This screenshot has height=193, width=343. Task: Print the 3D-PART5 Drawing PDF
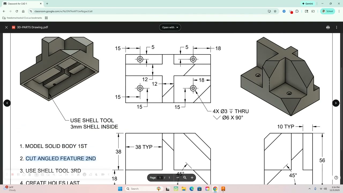coord(328,27)
